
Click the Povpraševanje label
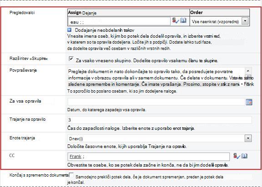click(23, 70)
